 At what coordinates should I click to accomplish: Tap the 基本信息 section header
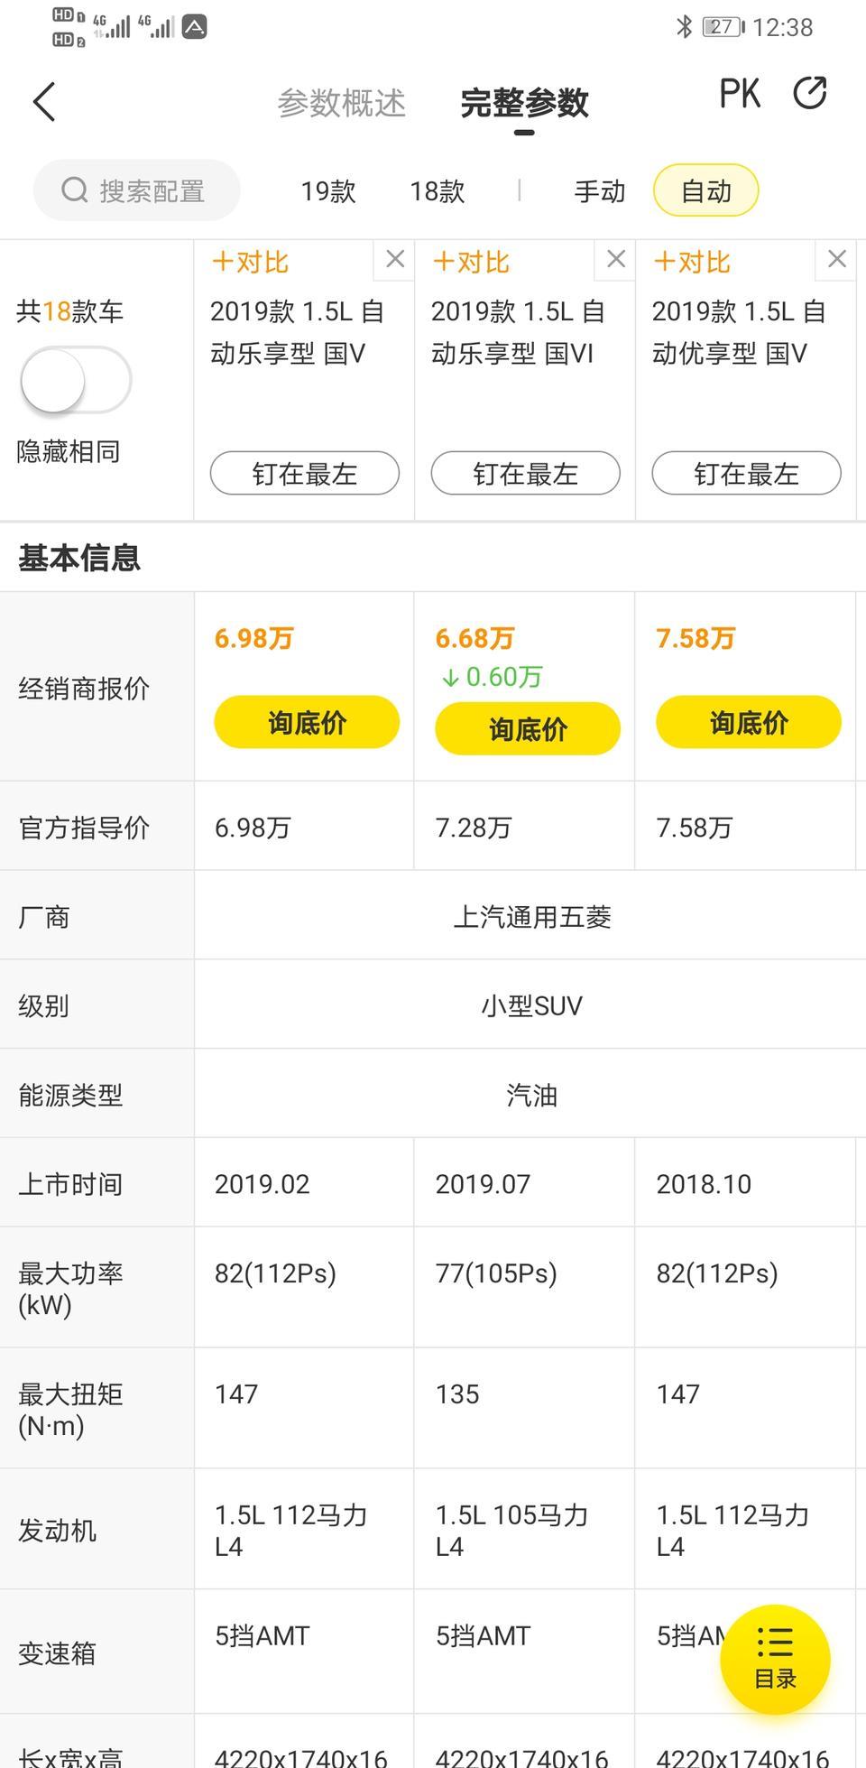pos(79,558)
